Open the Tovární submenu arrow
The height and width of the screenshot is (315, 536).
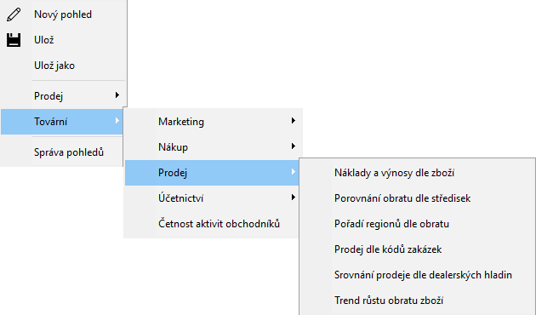point(117,120)
